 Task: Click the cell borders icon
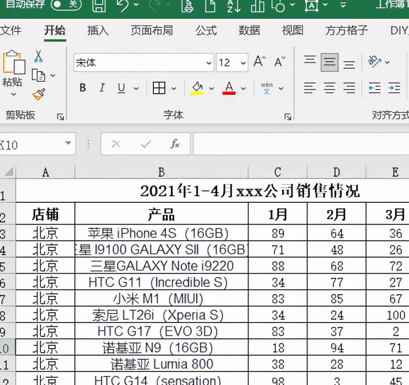159,88
